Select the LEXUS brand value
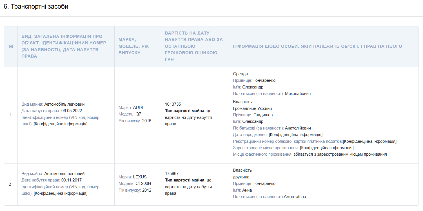Screen dimensions: 423x211 [140, 177]
